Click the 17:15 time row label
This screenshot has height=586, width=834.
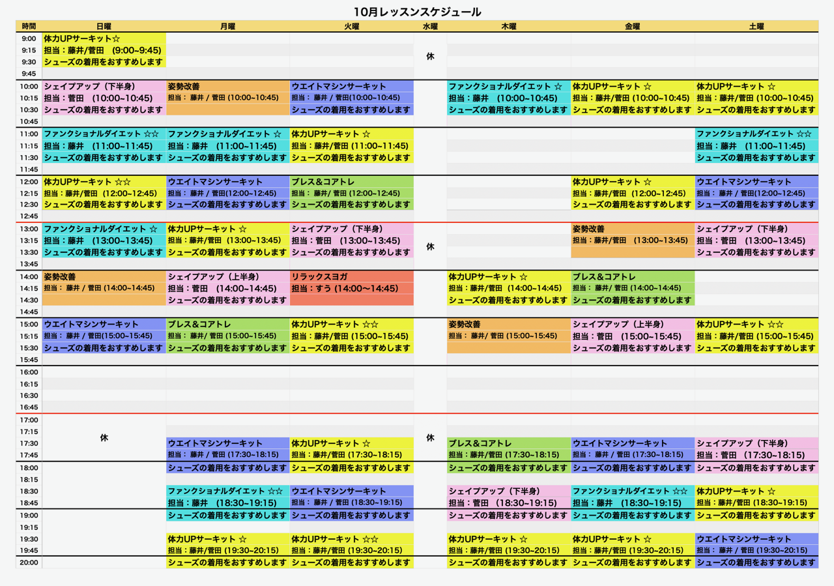29,432
